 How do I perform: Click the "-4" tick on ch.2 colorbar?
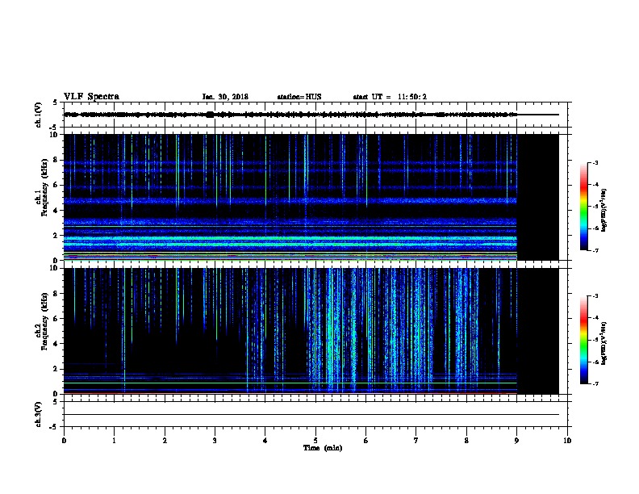pyautogui.click(x=595, y=318)
